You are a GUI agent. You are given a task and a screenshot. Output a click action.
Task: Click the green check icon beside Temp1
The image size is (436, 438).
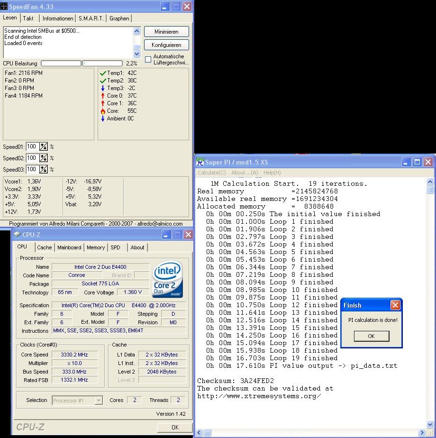tap(103, 73)
